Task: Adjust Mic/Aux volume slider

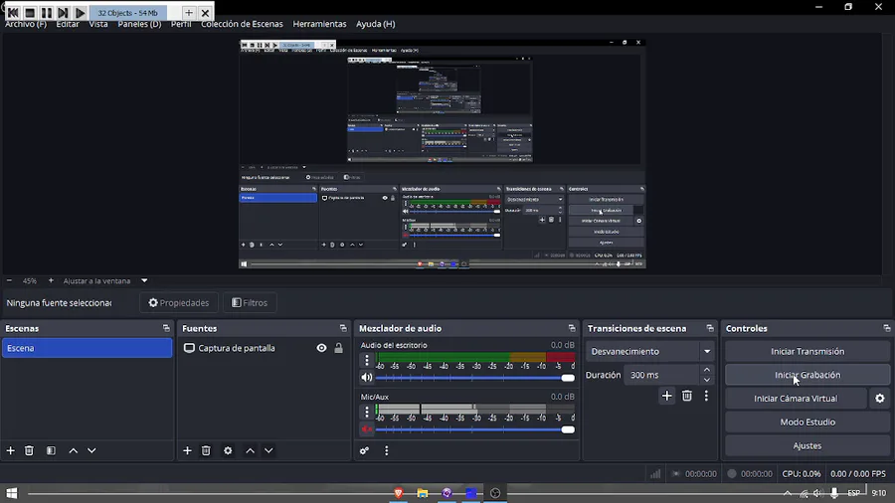Action: tap(475, 429)
